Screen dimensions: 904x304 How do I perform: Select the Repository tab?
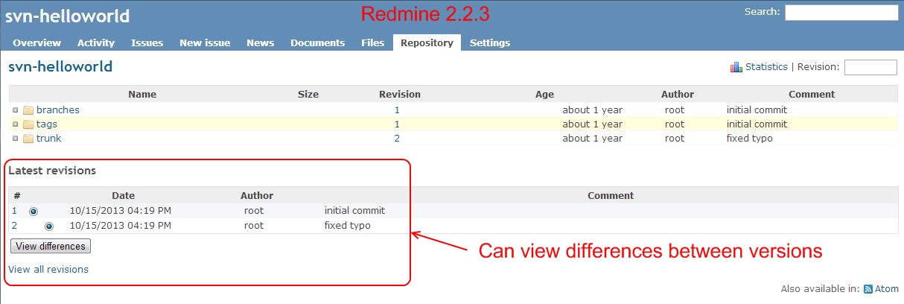[x=427, y=42]
